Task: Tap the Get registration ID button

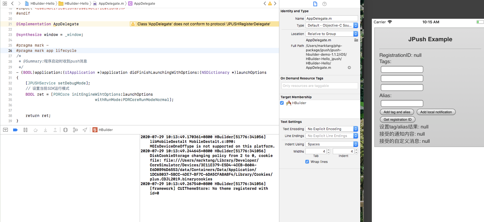Action: pyautogui.click(x=397, y=119)
